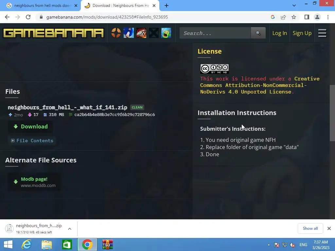The image size is (335, 251).
Task: Share this page via share icon
Action: pos(283,17)
